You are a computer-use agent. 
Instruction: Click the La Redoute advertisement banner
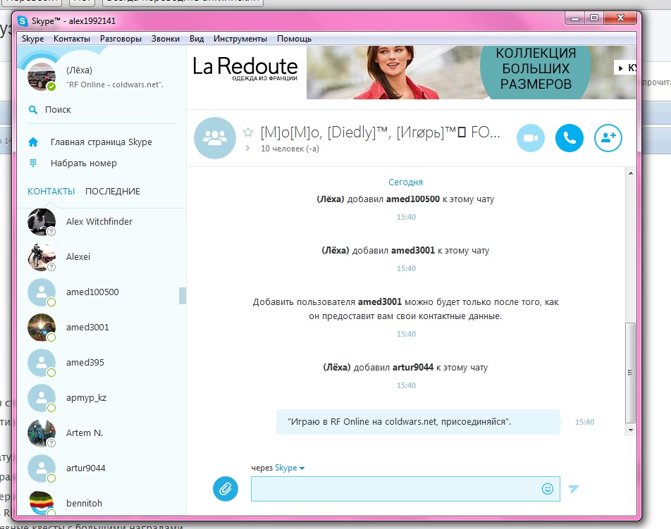412,73
